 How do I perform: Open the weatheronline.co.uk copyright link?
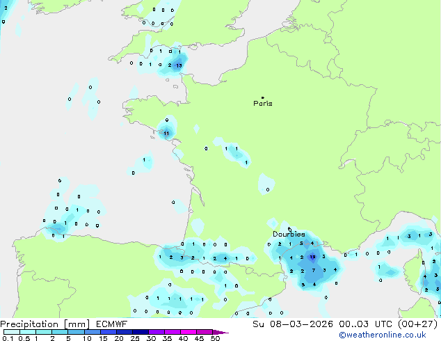coord(383,335)
